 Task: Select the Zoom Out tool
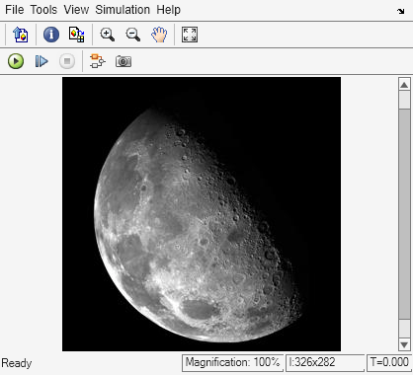click(x=133, y=35)
